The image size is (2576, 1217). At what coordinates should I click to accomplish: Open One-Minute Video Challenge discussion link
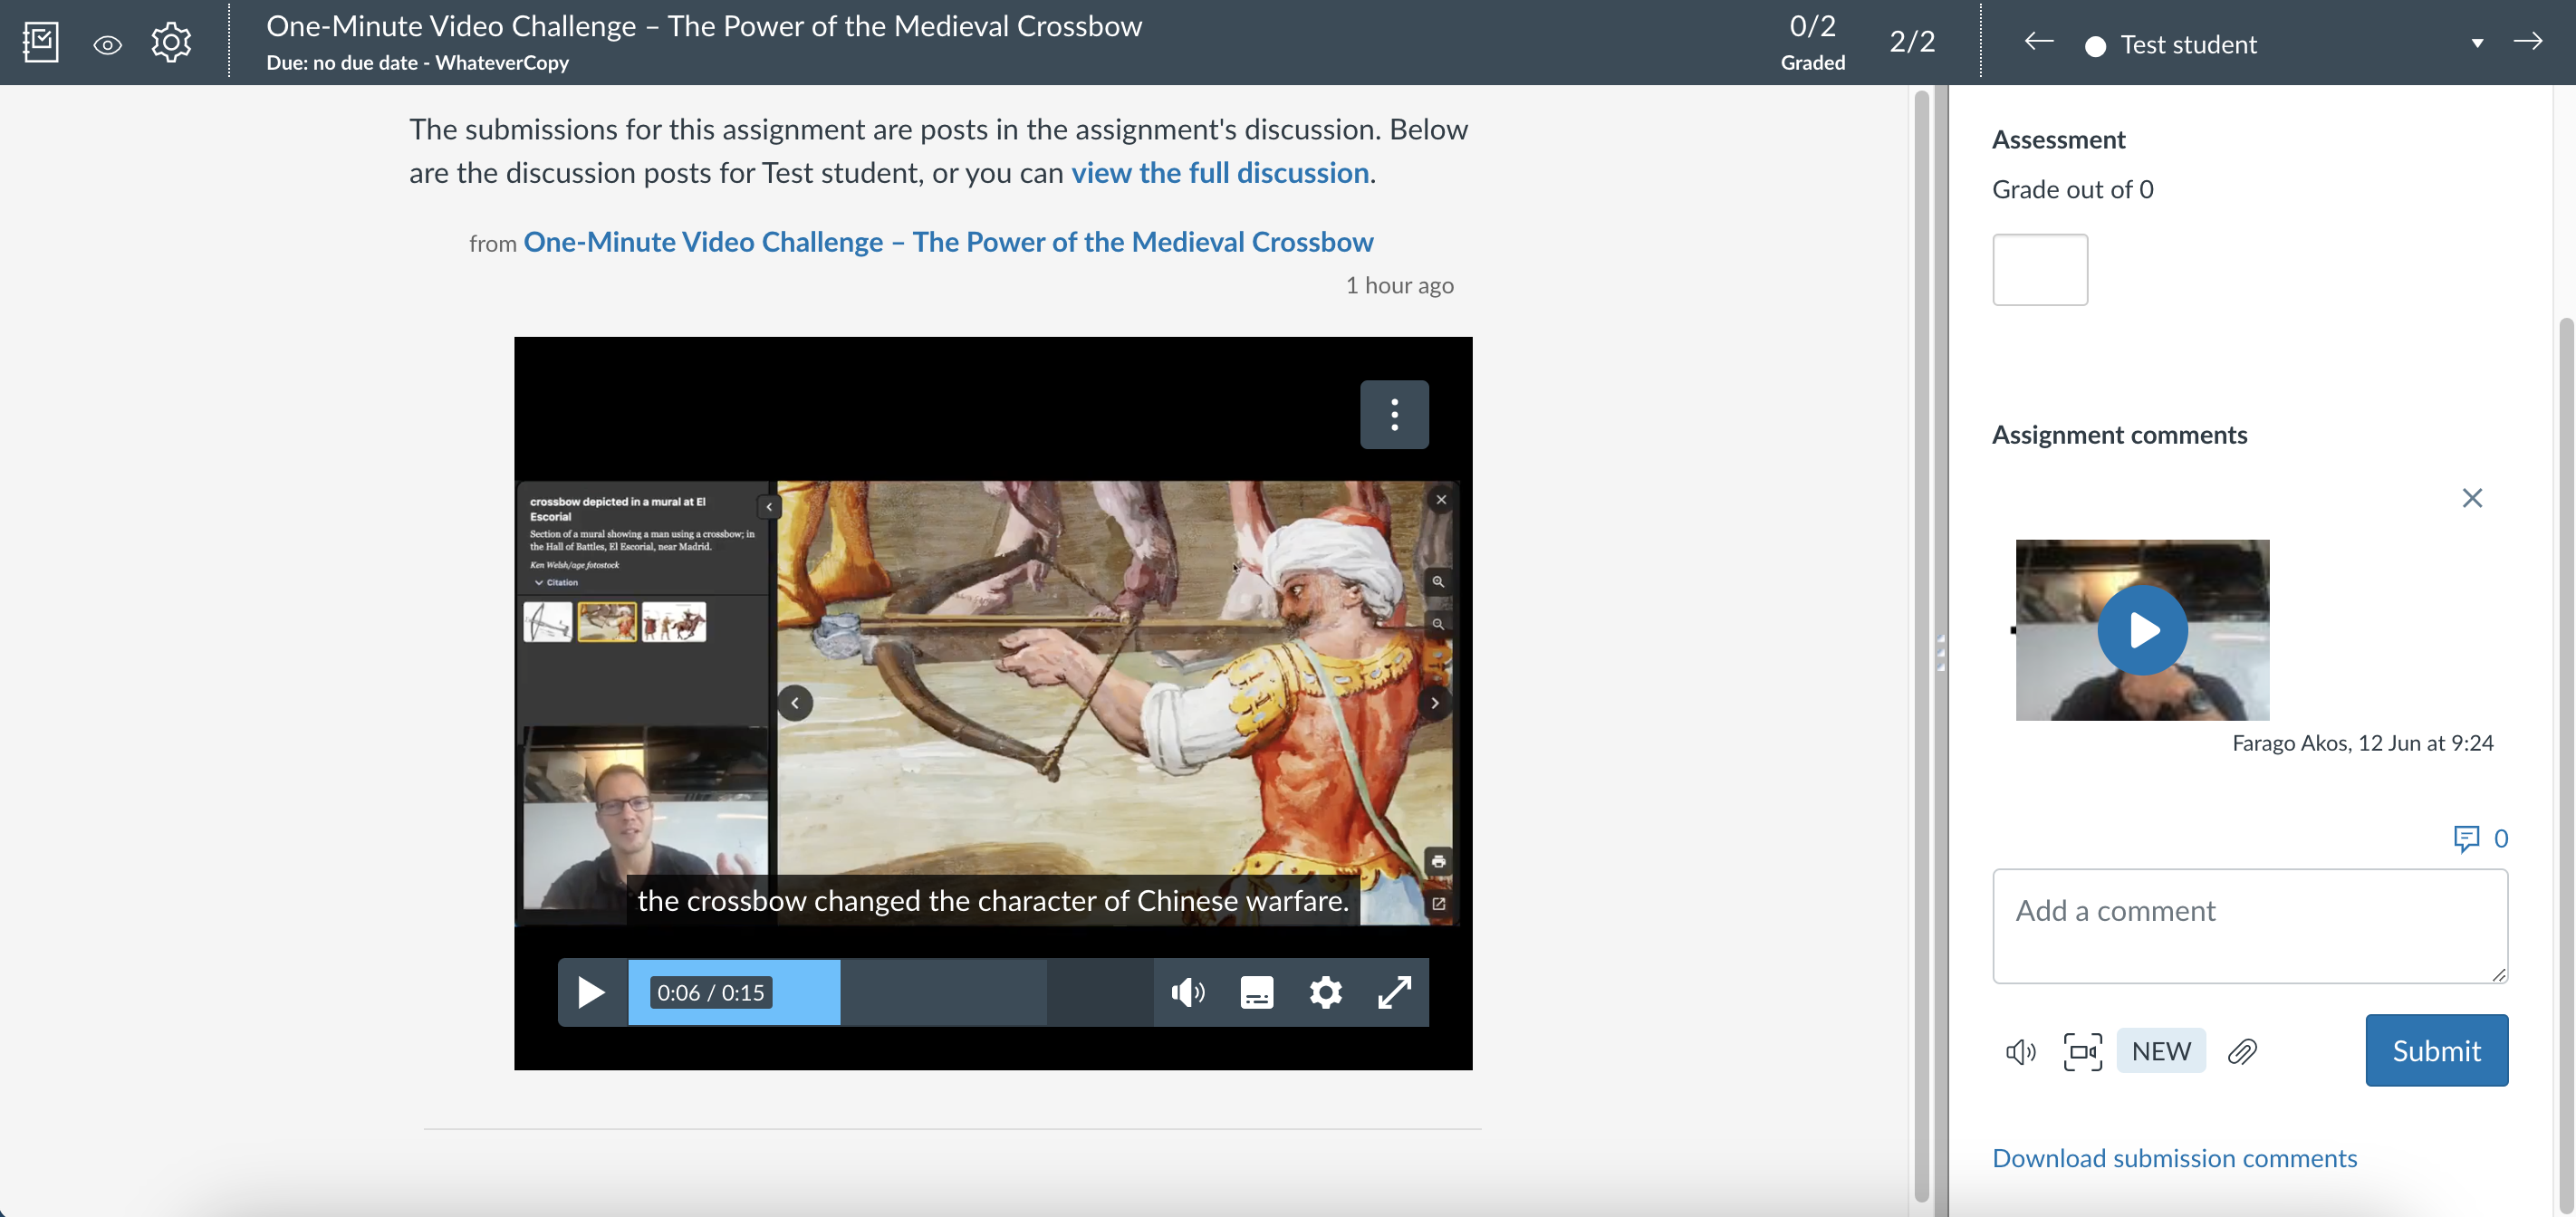click(948, 241)
